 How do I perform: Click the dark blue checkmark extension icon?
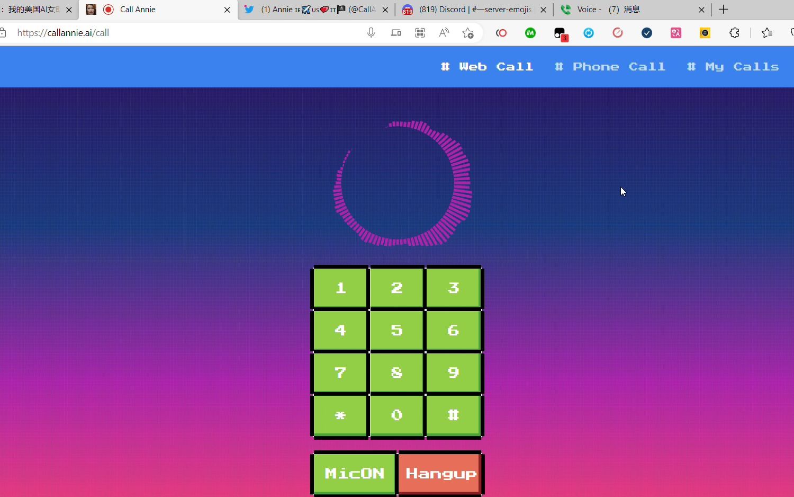pos(647,33)
